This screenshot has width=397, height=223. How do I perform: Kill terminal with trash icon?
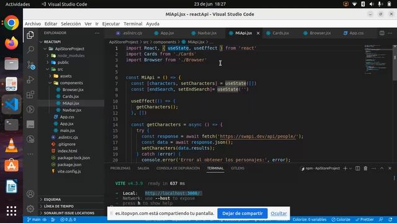tap(365, 168)
